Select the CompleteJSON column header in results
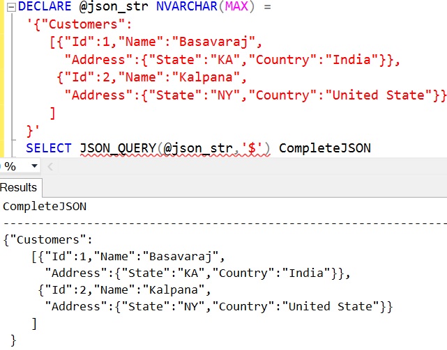This screenshot has height=350, width=447. click(45, 207)
